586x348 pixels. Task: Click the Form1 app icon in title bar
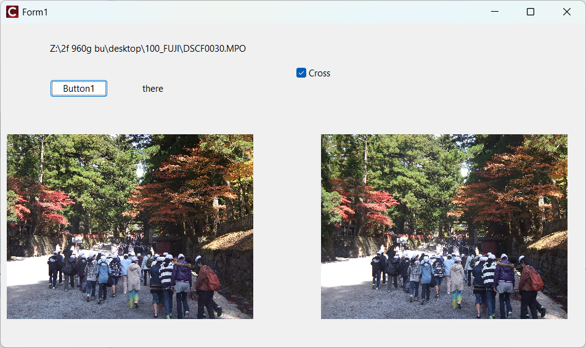12,12
